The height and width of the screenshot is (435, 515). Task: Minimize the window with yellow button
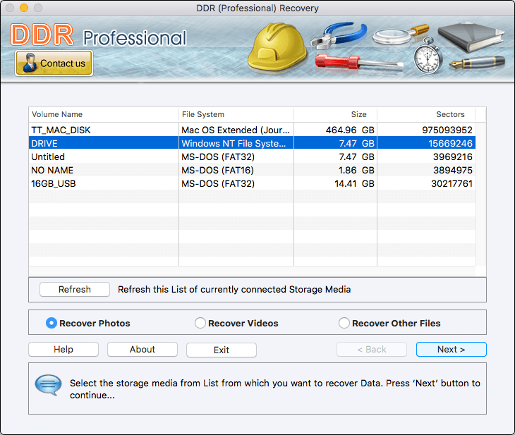[x=24, y=8]
